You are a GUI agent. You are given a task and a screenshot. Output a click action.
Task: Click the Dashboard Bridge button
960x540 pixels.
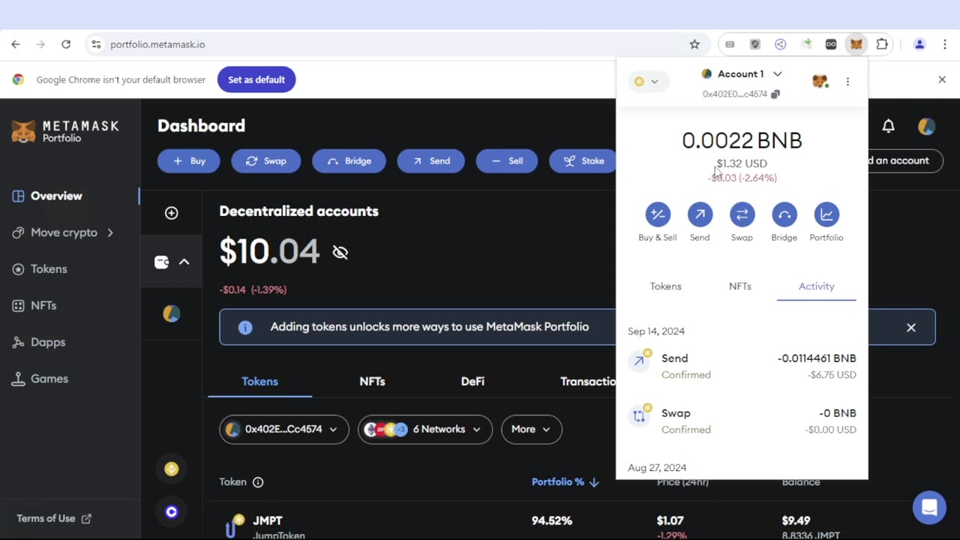coord(349,160)
